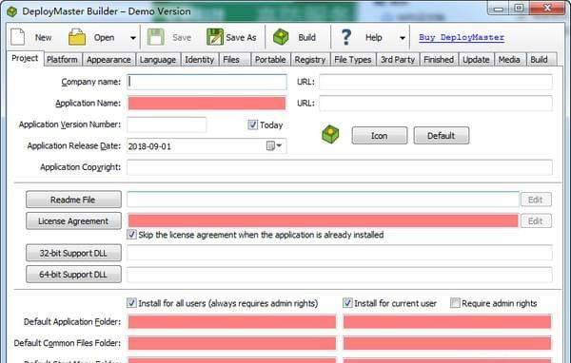Click the Save As toolbar label

241,37
